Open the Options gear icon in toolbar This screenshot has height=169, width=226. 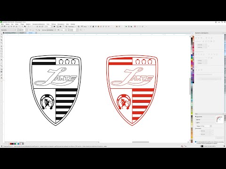tap(79, 27)
